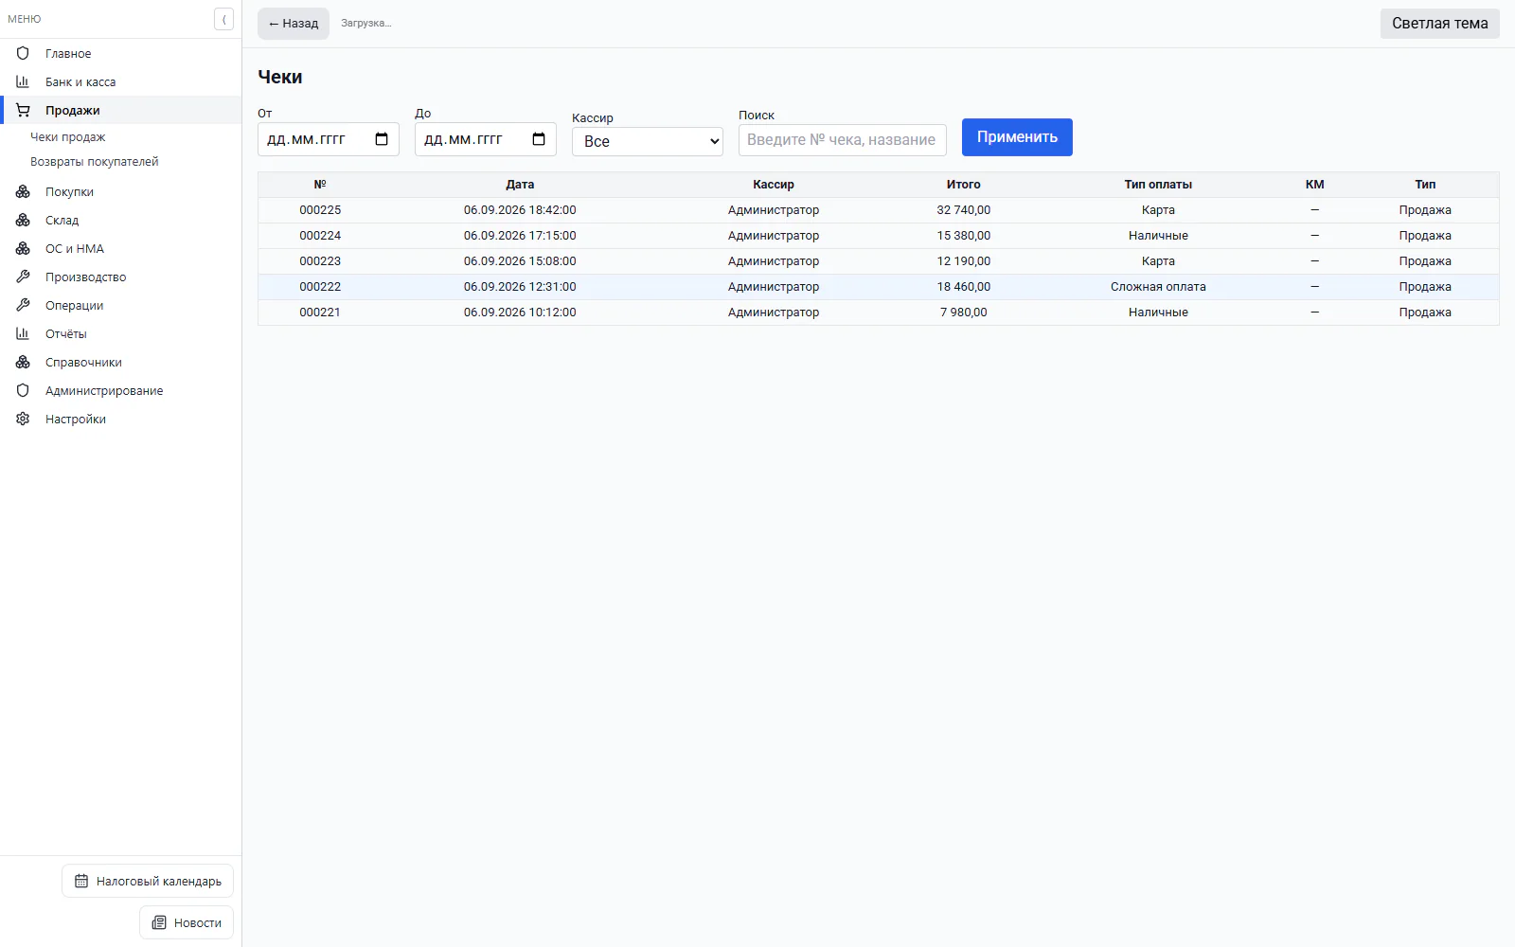Collapse the sidebar menu panel
This screenshot has width=1515, height=947.
pos(223,19)
